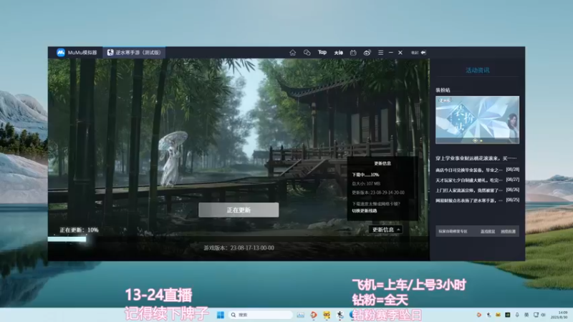Collapse the 更新信息 expander

point(385,229)
